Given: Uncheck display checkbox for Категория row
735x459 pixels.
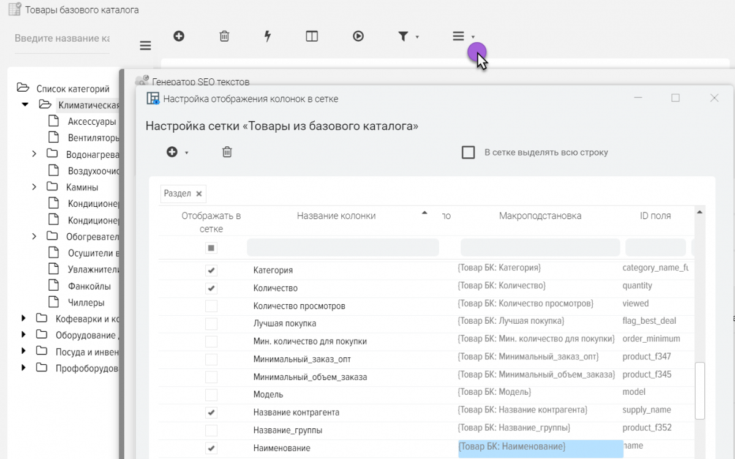Looking at the screenshot, I should [x=211, y=270].
